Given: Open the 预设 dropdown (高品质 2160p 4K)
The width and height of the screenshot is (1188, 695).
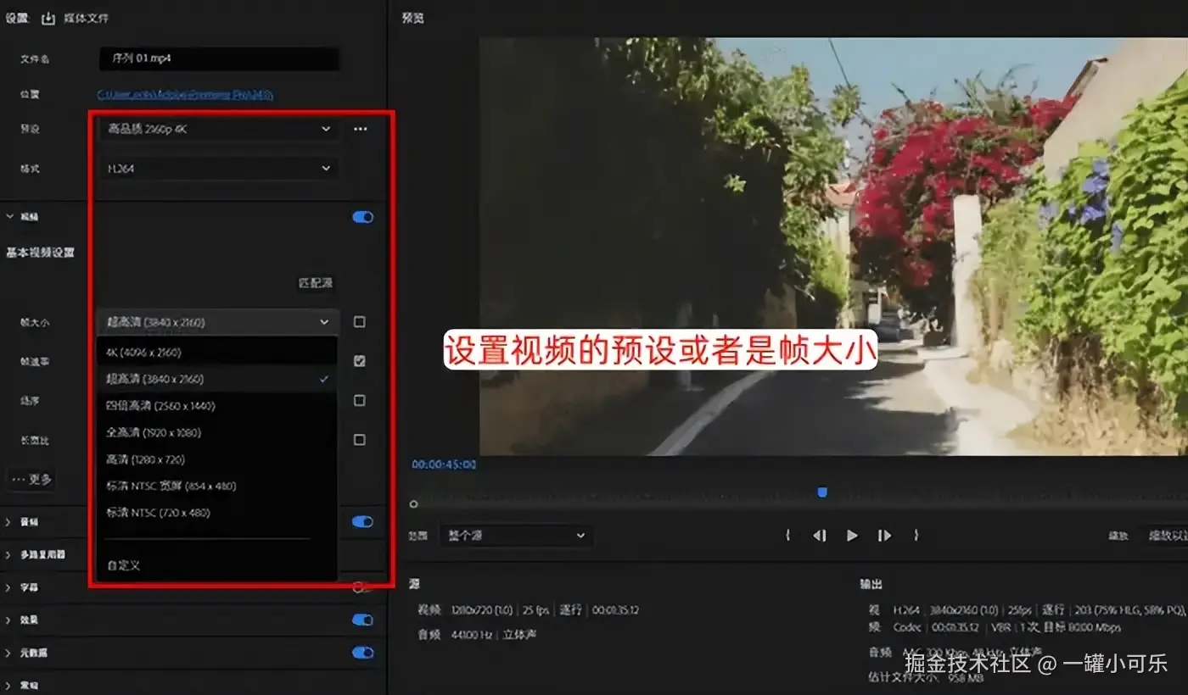Looking at the screenshot, I should pos(218,129).
